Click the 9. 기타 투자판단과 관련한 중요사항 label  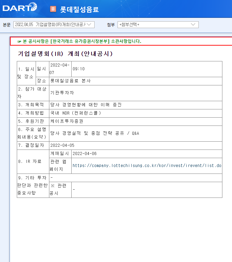[33, 186]
